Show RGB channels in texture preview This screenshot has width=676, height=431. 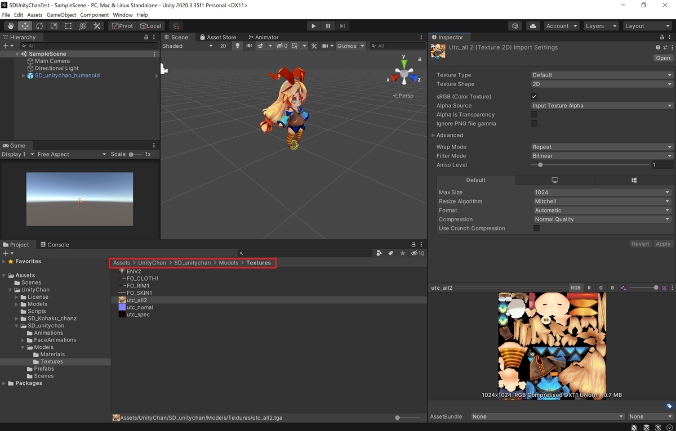click(575, 288)
